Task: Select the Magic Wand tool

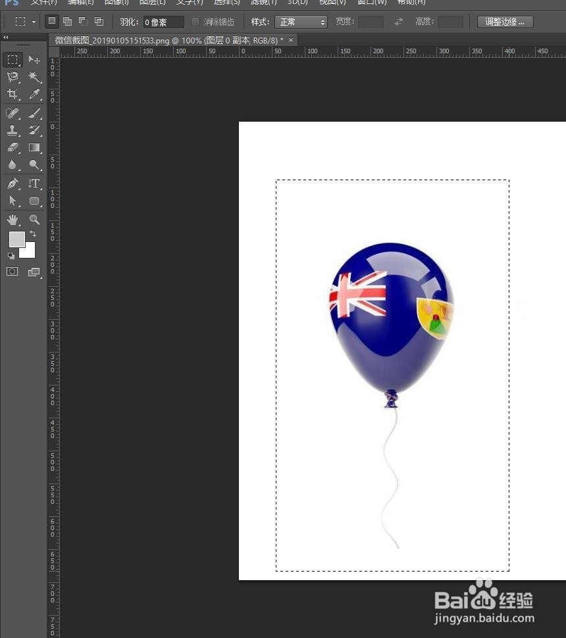Action: click(34, 77)
